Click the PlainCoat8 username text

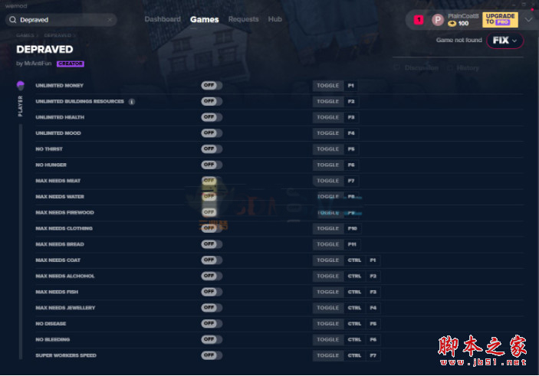point(463,16)
